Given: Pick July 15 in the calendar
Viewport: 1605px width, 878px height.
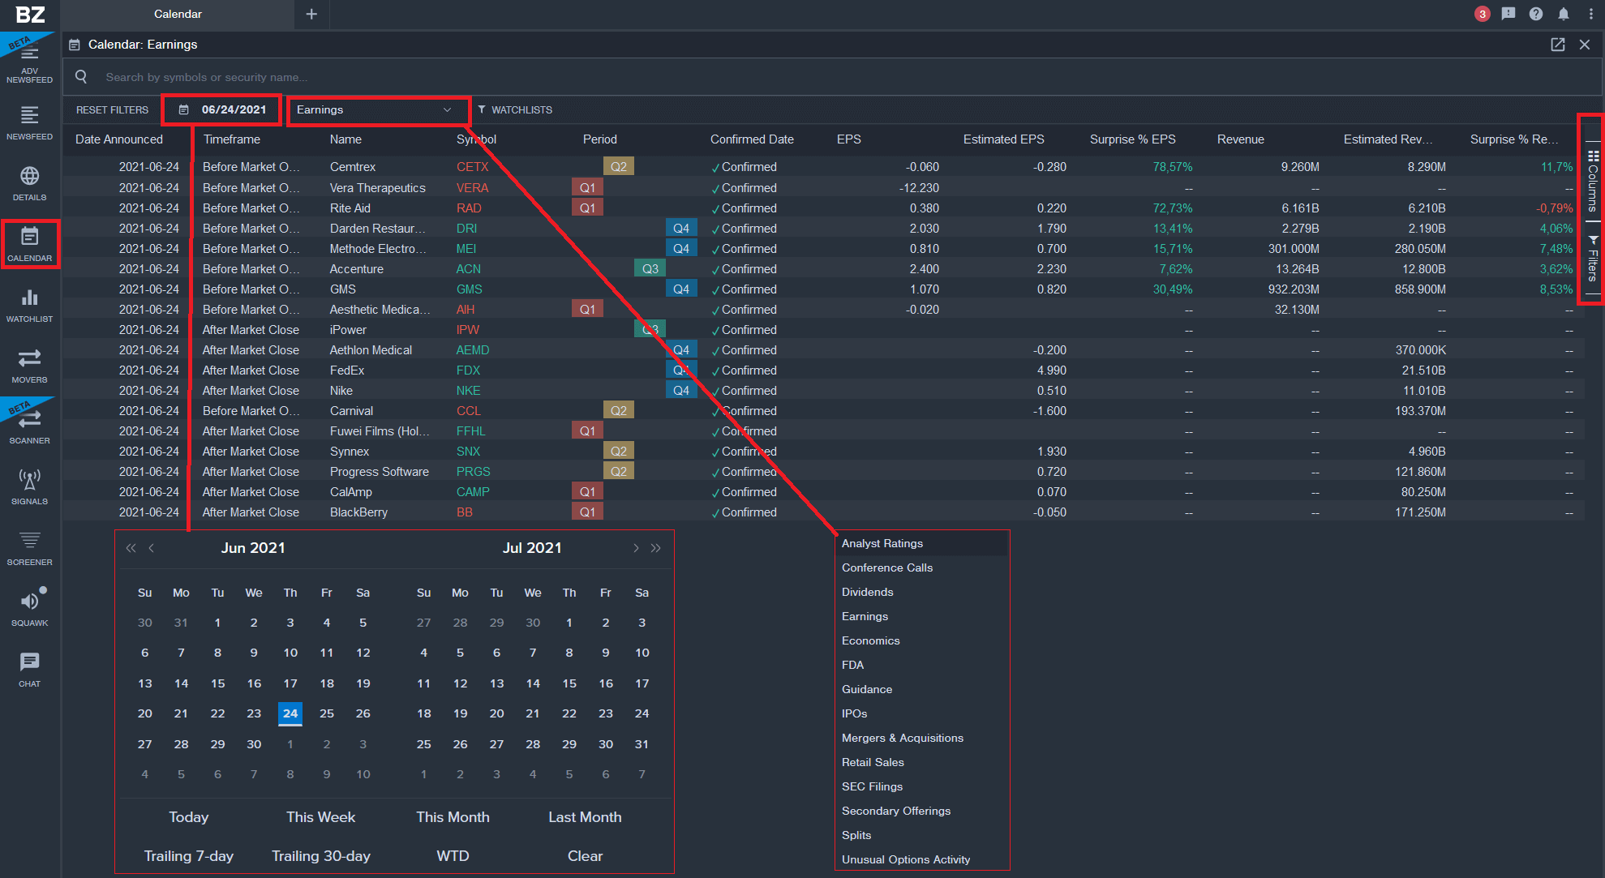Looking at the screenshot, I should pos(569,683).
